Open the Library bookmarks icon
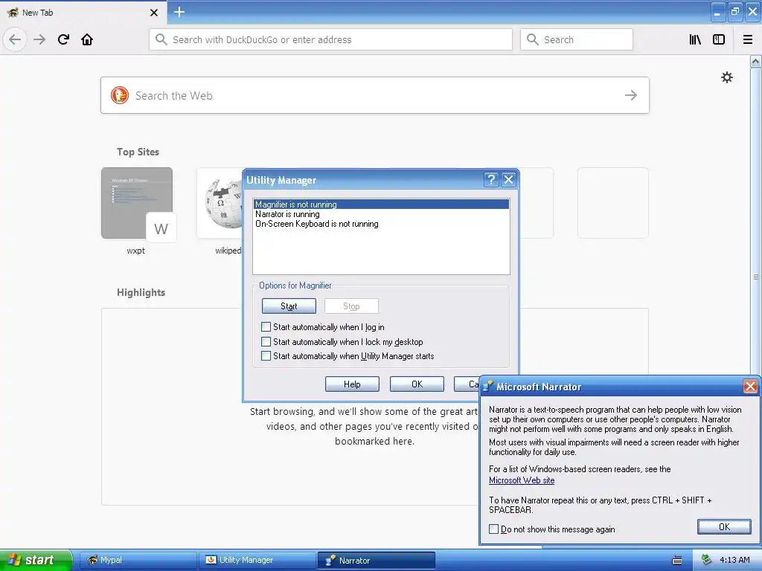This screenshot has width=762, height=571. (x=695, y=39)
